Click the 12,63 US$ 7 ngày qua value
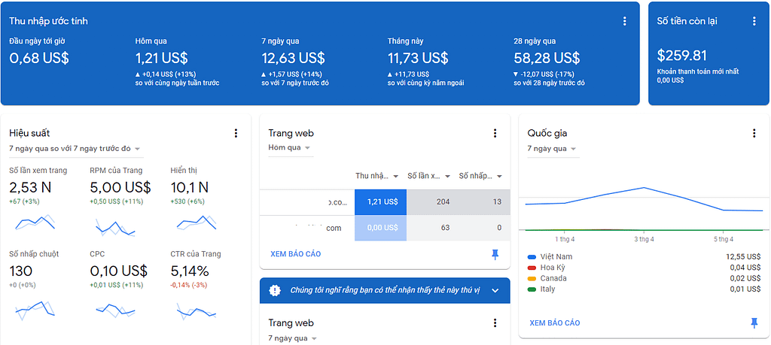 [293, 58]
